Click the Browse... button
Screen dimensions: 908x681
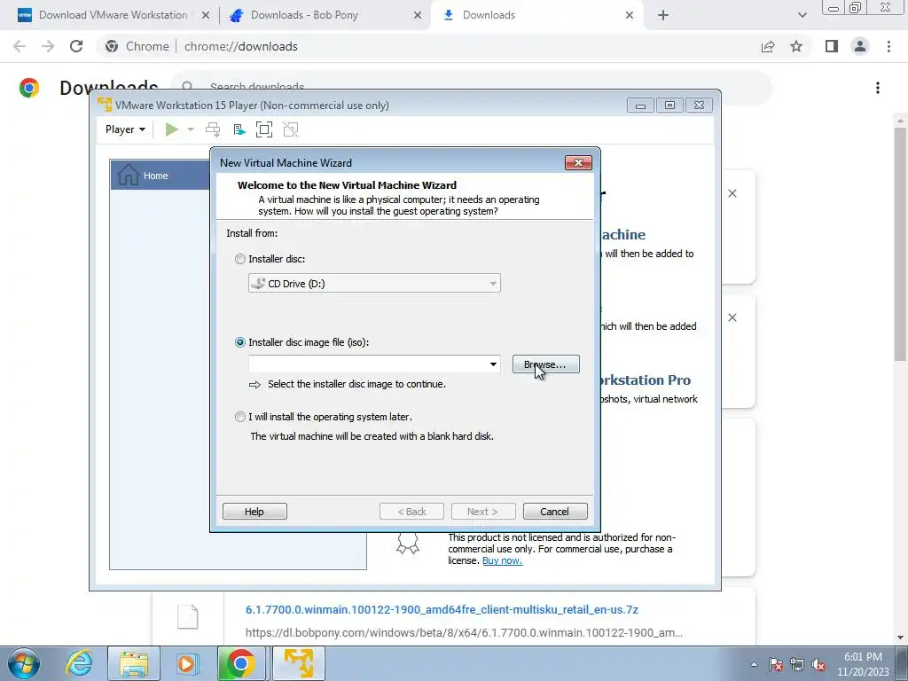pos(545,364)
